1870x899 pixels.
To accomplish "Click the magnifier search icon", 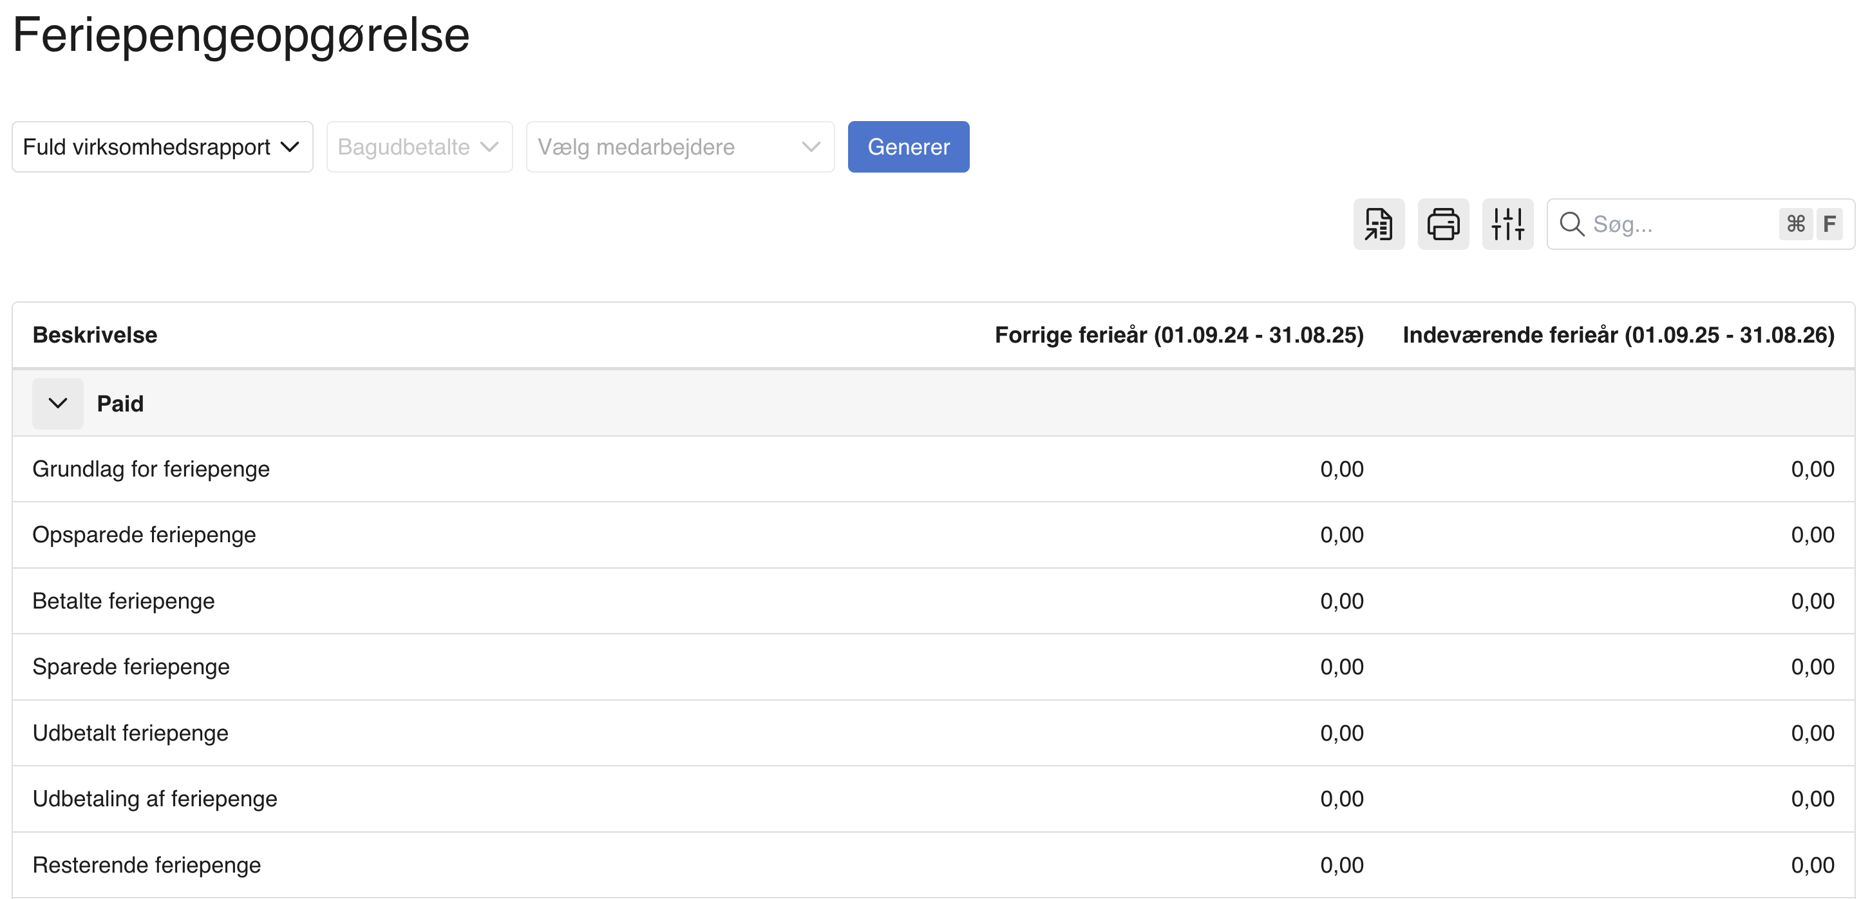I will point(1572,223).
